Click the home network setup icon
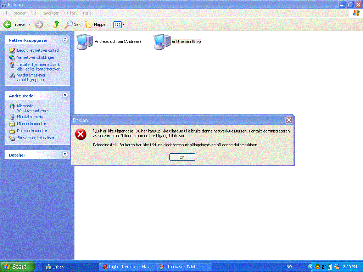The height and width of the screenshot is (272, 363). (12, 65)
